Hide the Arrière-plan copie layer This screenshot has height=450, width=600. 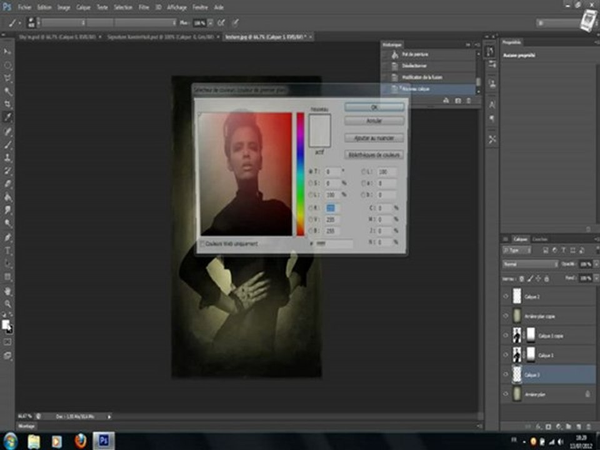506,316
